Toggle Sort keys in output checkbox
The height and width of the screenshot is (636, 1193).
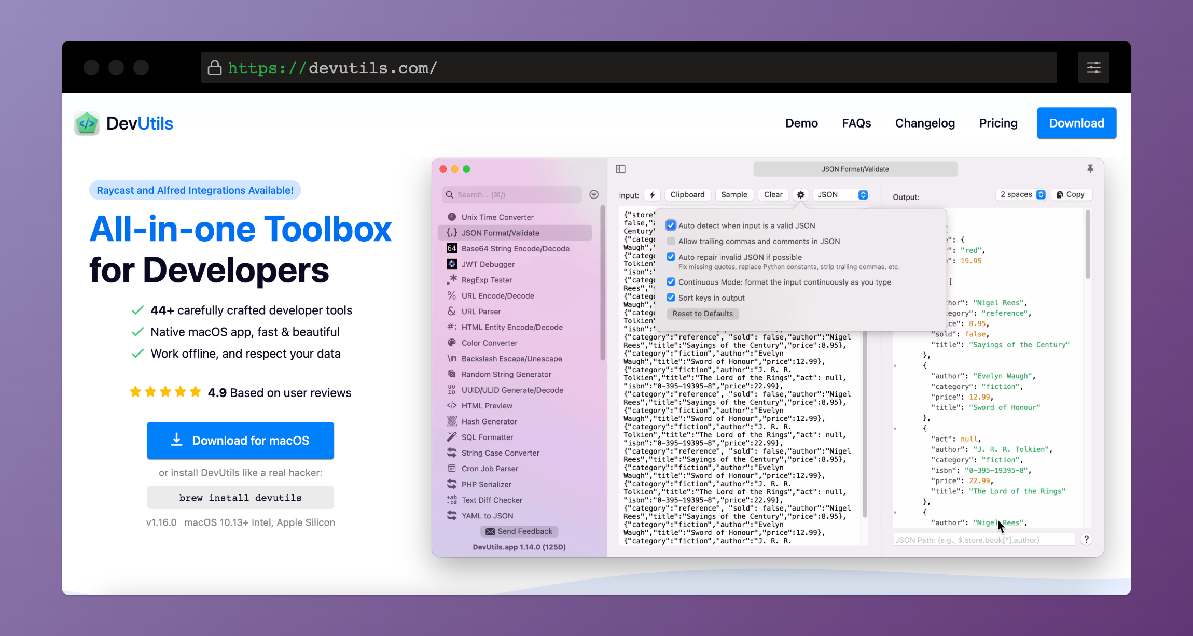[x=671, y=298]
